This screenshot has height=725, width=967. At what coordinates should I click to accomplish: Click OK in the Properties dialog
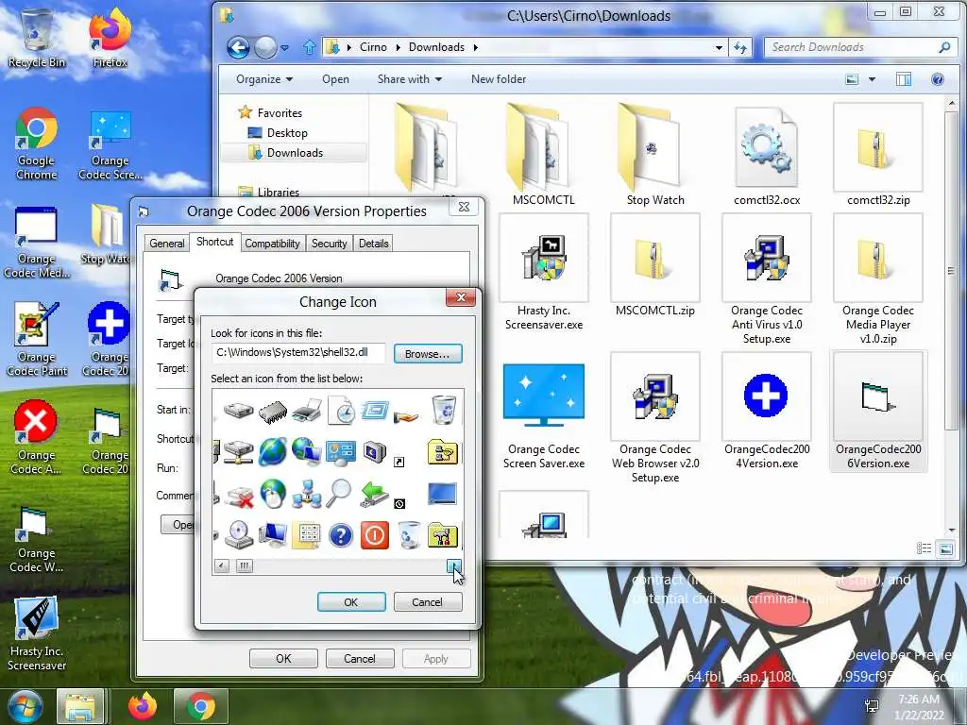pyautogui.click(x=283, y=658)
